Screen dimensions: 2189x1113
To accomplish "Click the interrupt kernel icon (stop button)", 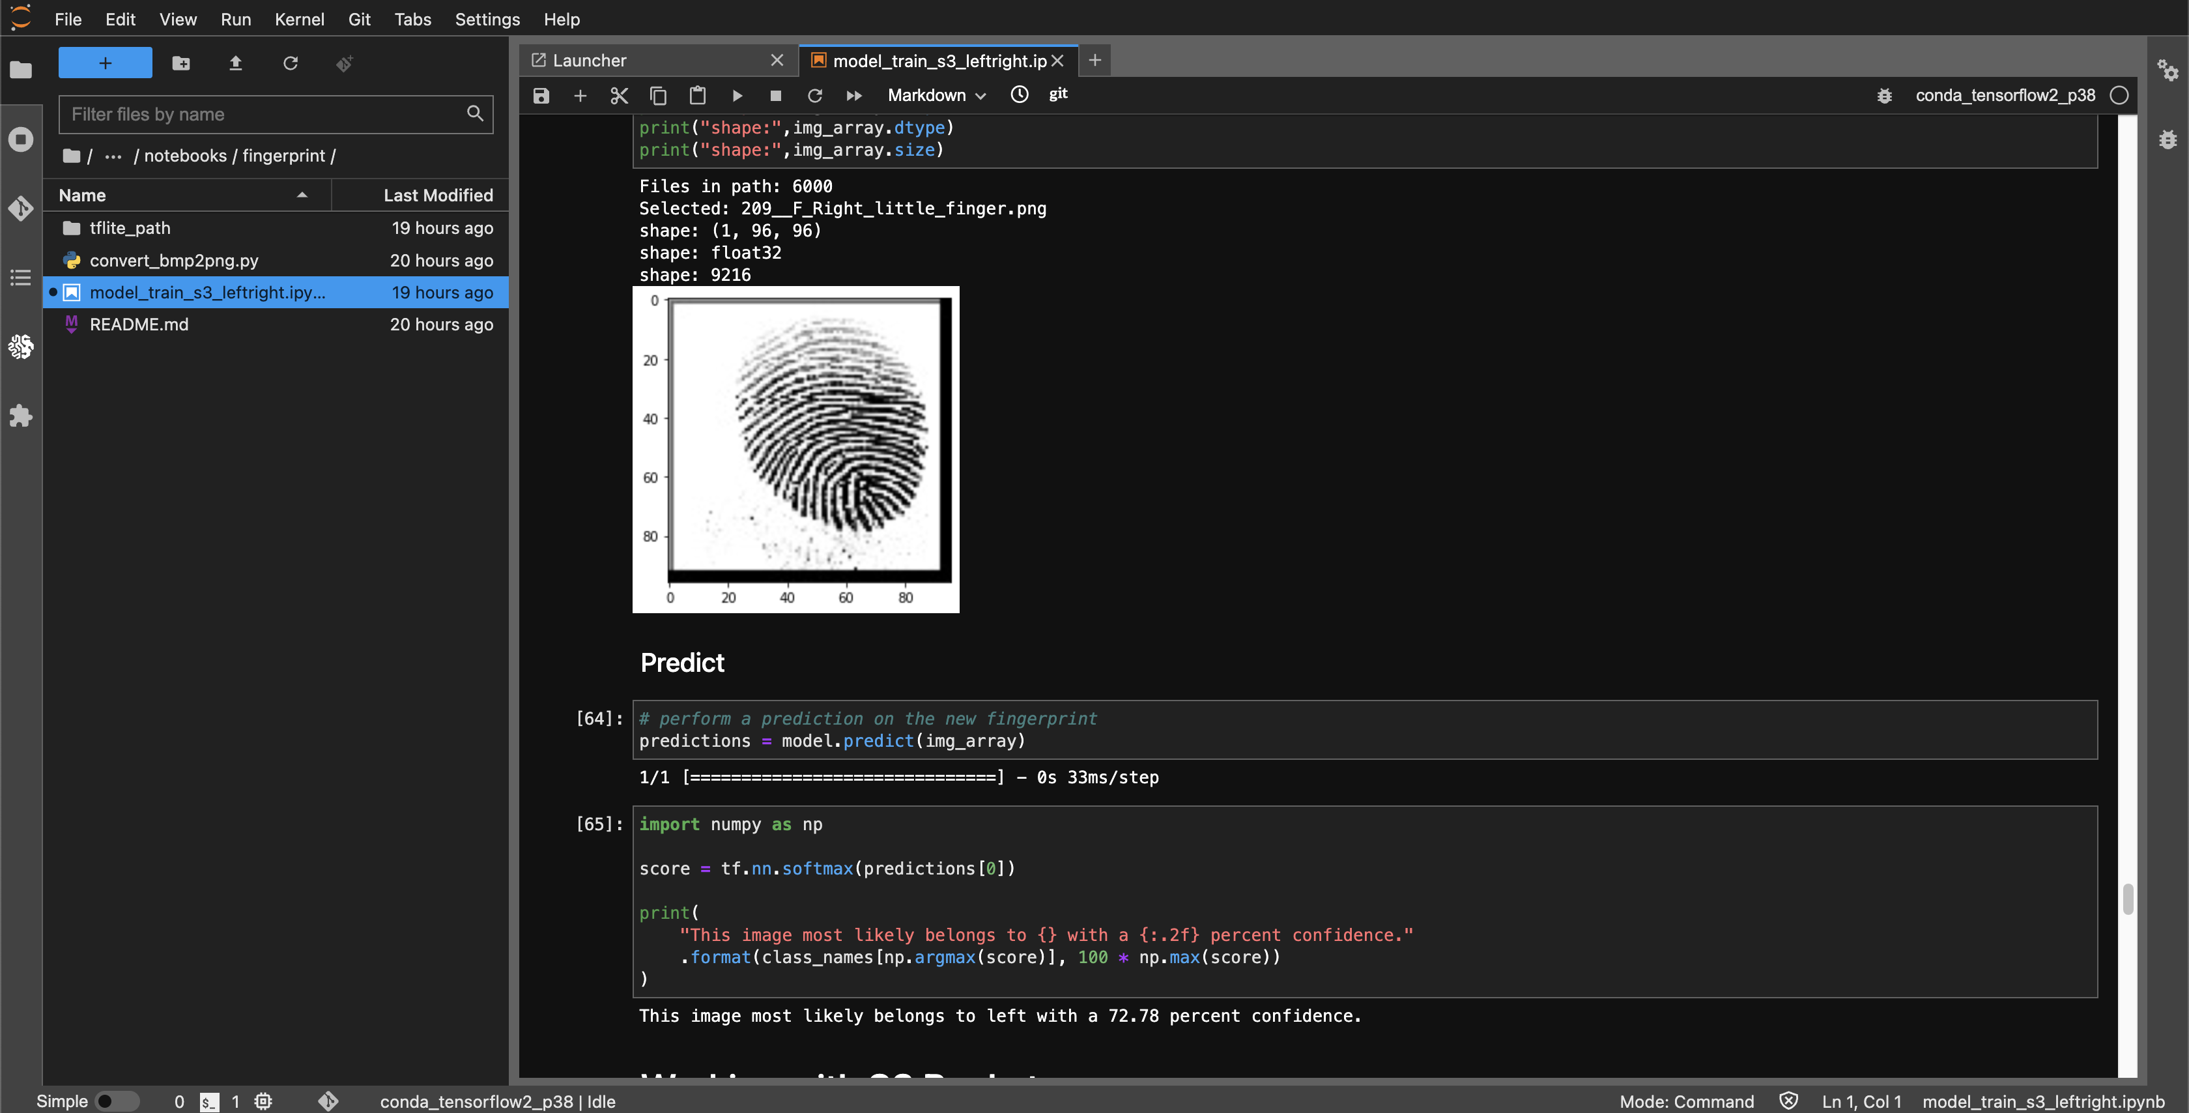I will click(775, 95).
